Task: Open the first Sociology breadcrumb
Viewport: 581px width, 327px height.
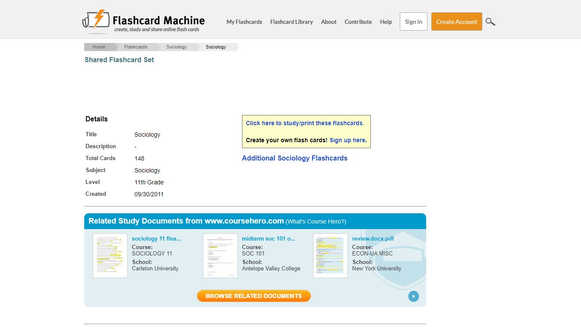Action: 177,47
